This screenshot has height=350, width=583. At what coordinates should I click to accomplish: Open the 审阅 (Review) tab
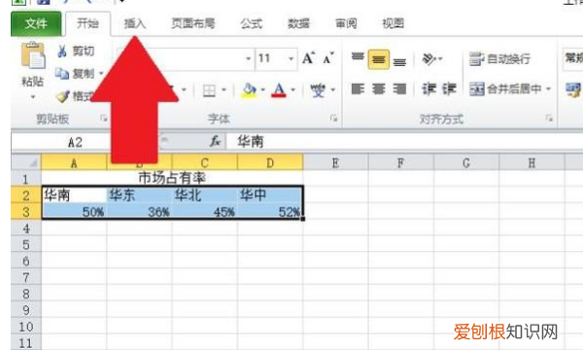(x=346, y=23)
